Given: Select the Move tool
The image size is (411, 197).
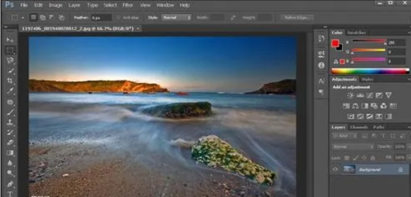Looking at the screenshot, I should coord(10,40).
